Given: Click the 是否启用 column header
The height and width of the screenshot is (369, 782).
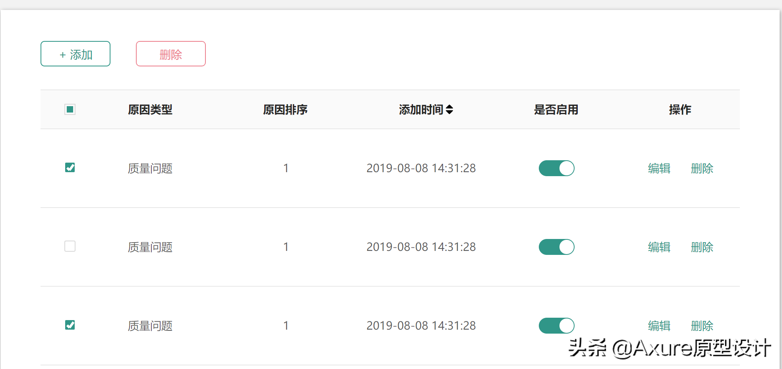Looking at the screenshot, I should point(556,109).
